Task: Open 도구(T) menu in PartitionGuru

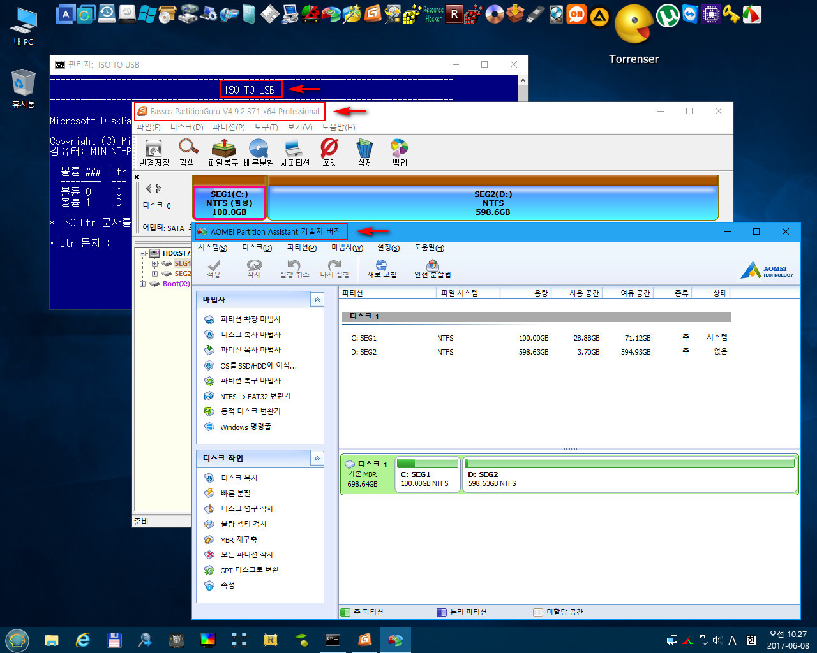Action: [x=266, y=127]
